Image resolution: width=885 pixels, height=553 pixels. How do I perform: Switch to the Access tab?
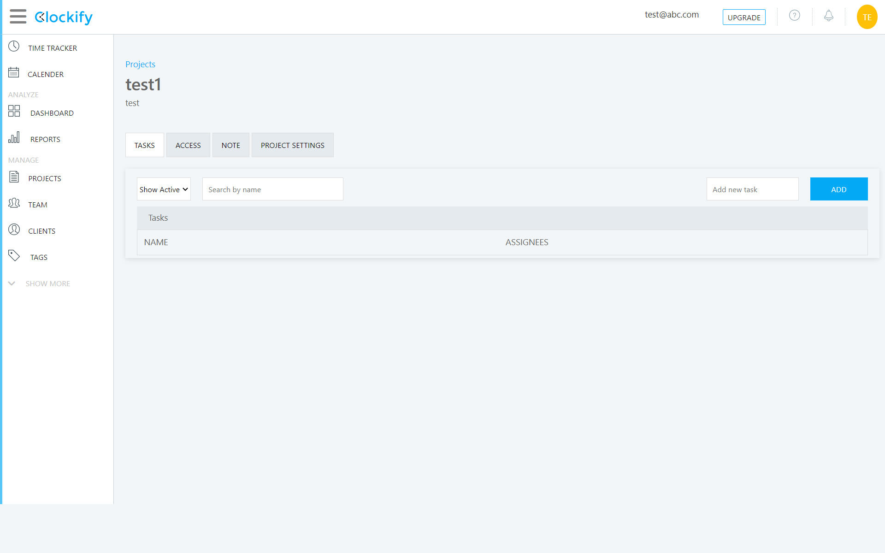point(188,145)
